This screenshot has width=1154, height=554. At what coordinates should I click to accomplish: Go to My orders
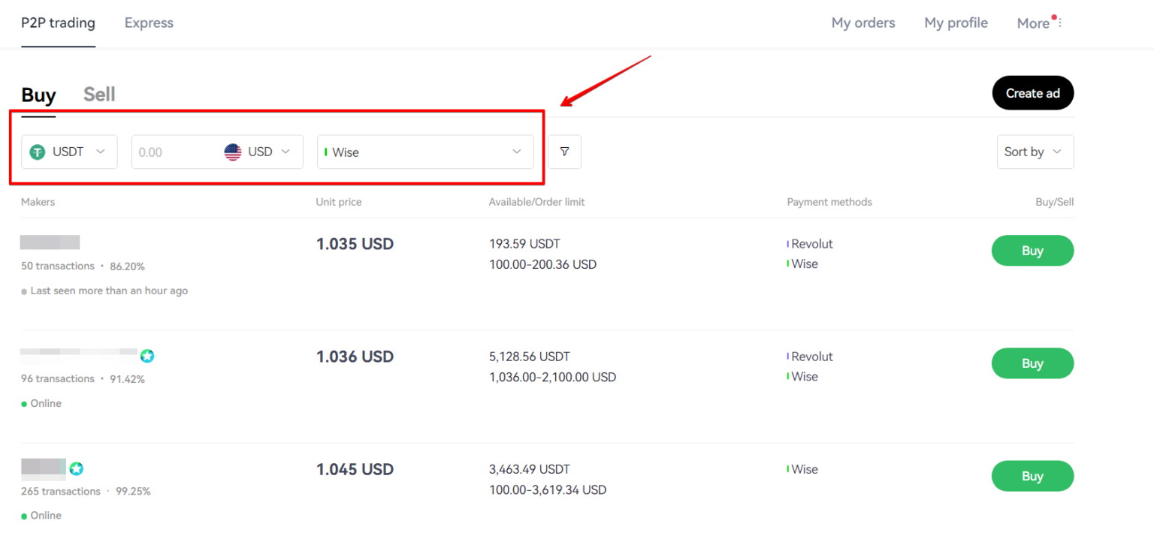(863, 23)
